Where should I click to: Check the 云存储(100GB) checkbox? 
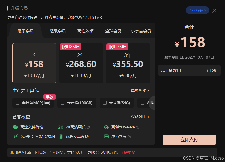(x=63, y=103)
